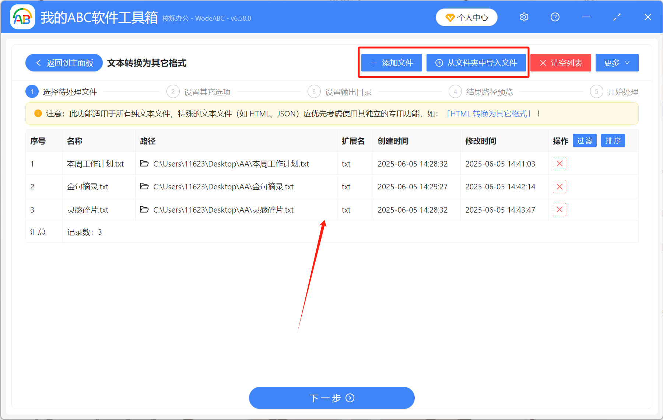The image size is (663, 420).
Task: Apply the 过滤 filter
Action: (584, 140)
